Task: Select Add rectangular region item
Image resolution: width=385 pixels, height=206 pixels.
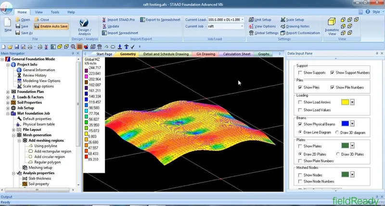Action: pos(52,152)
